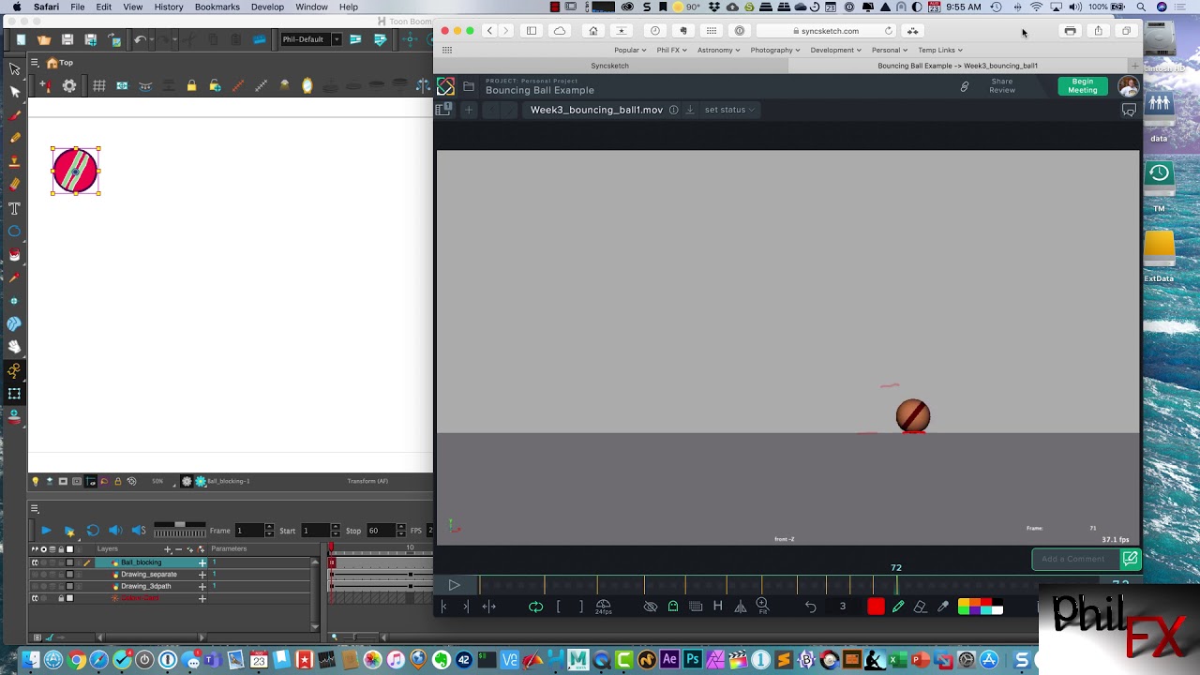Expand the Drawing_3dpath layer parameters
This screenshot has width=1200, height=675.
(x=202, y=586)
